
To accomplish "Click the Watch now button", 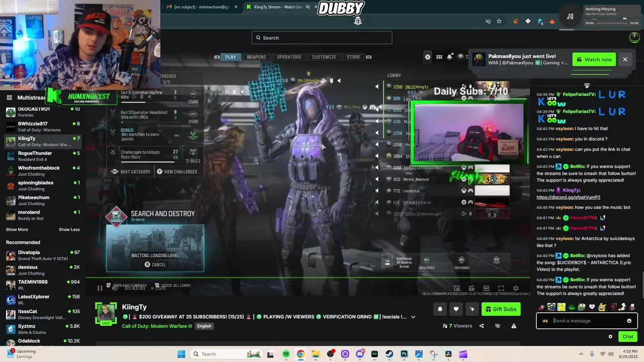I will coord(594,59).
